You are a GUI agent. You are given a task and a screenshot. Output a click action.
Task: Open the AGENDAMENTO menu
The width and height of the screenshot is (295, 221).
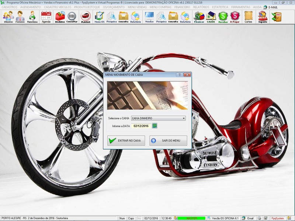[x=31, y=7]
